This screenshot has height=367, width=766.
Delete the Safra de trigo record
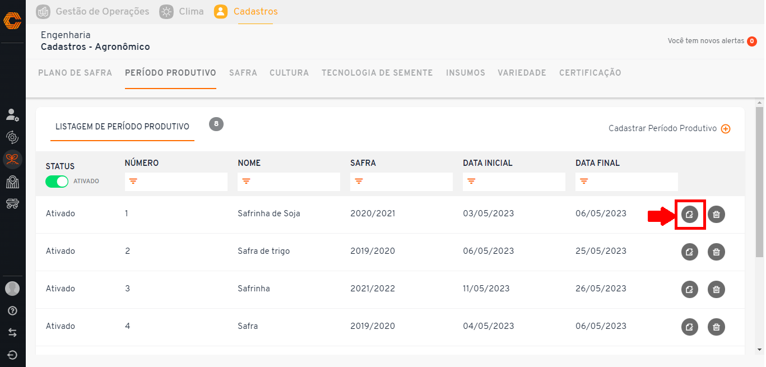(x=716, y=252)
